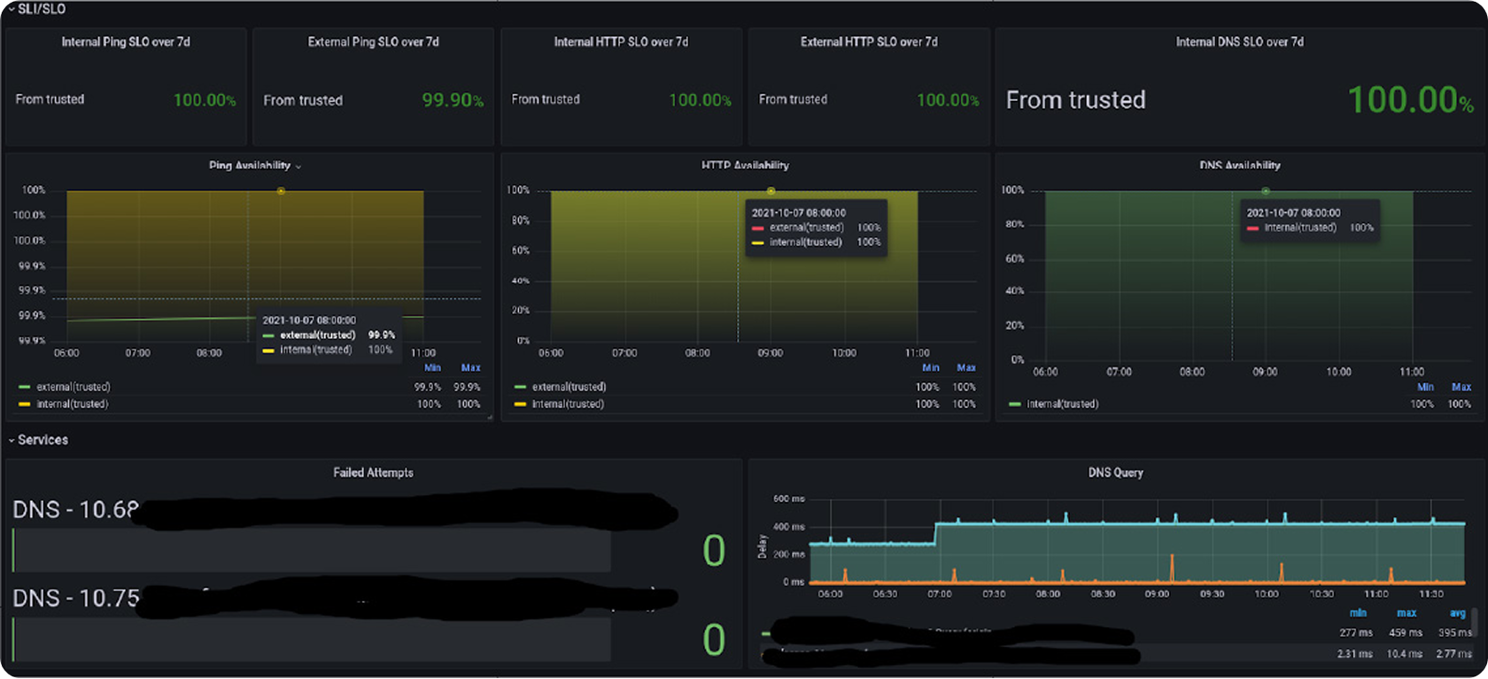This screenshot has width=1488, height=679.
Task: Open the External HTTP SLO over 7d panel title
Action: [869, 42]
